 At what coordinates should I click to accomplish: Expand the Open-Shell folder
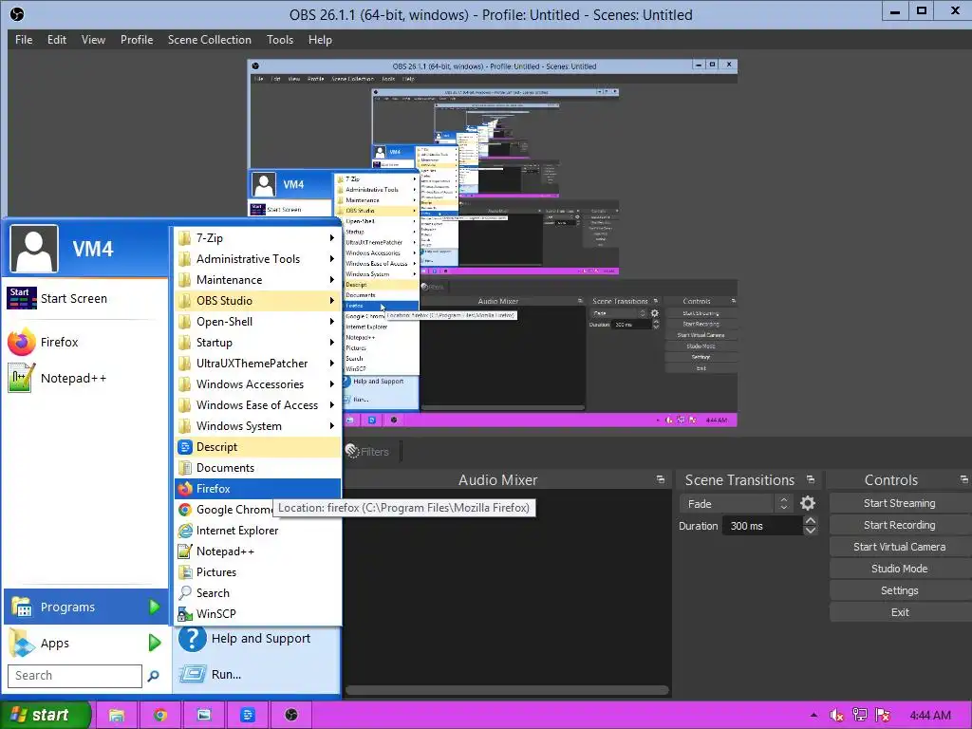[257, 322]
